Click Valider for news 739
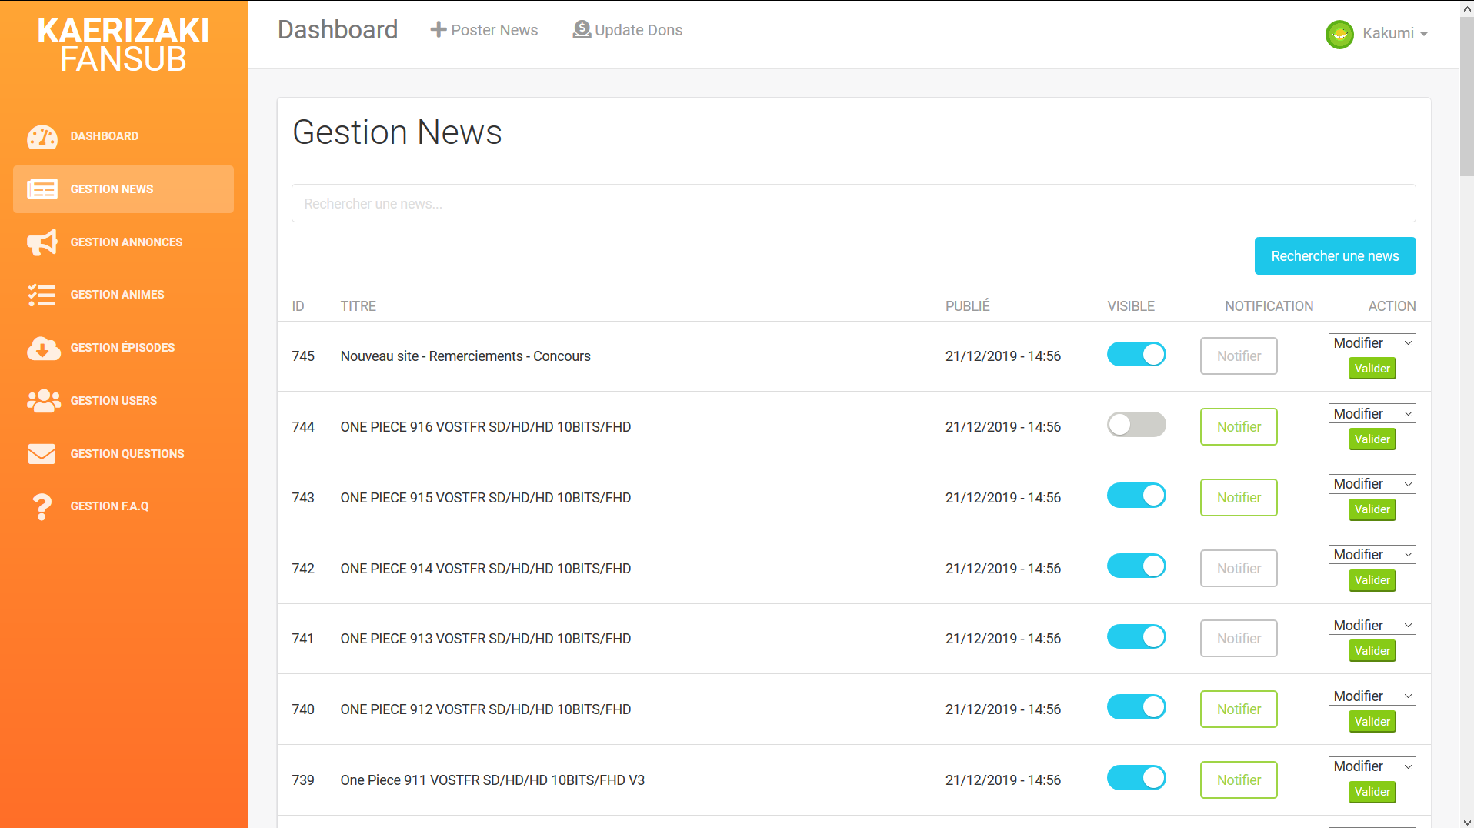 (x=1372, y=792)
